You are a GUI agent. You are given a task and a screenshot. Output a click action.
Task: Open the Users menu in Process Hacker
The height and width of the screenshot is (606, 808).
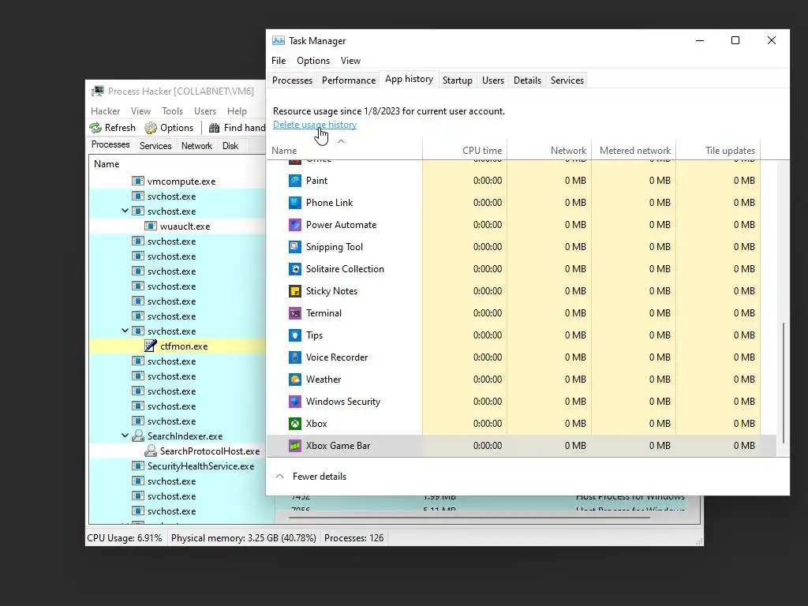(x=205, y=111)
